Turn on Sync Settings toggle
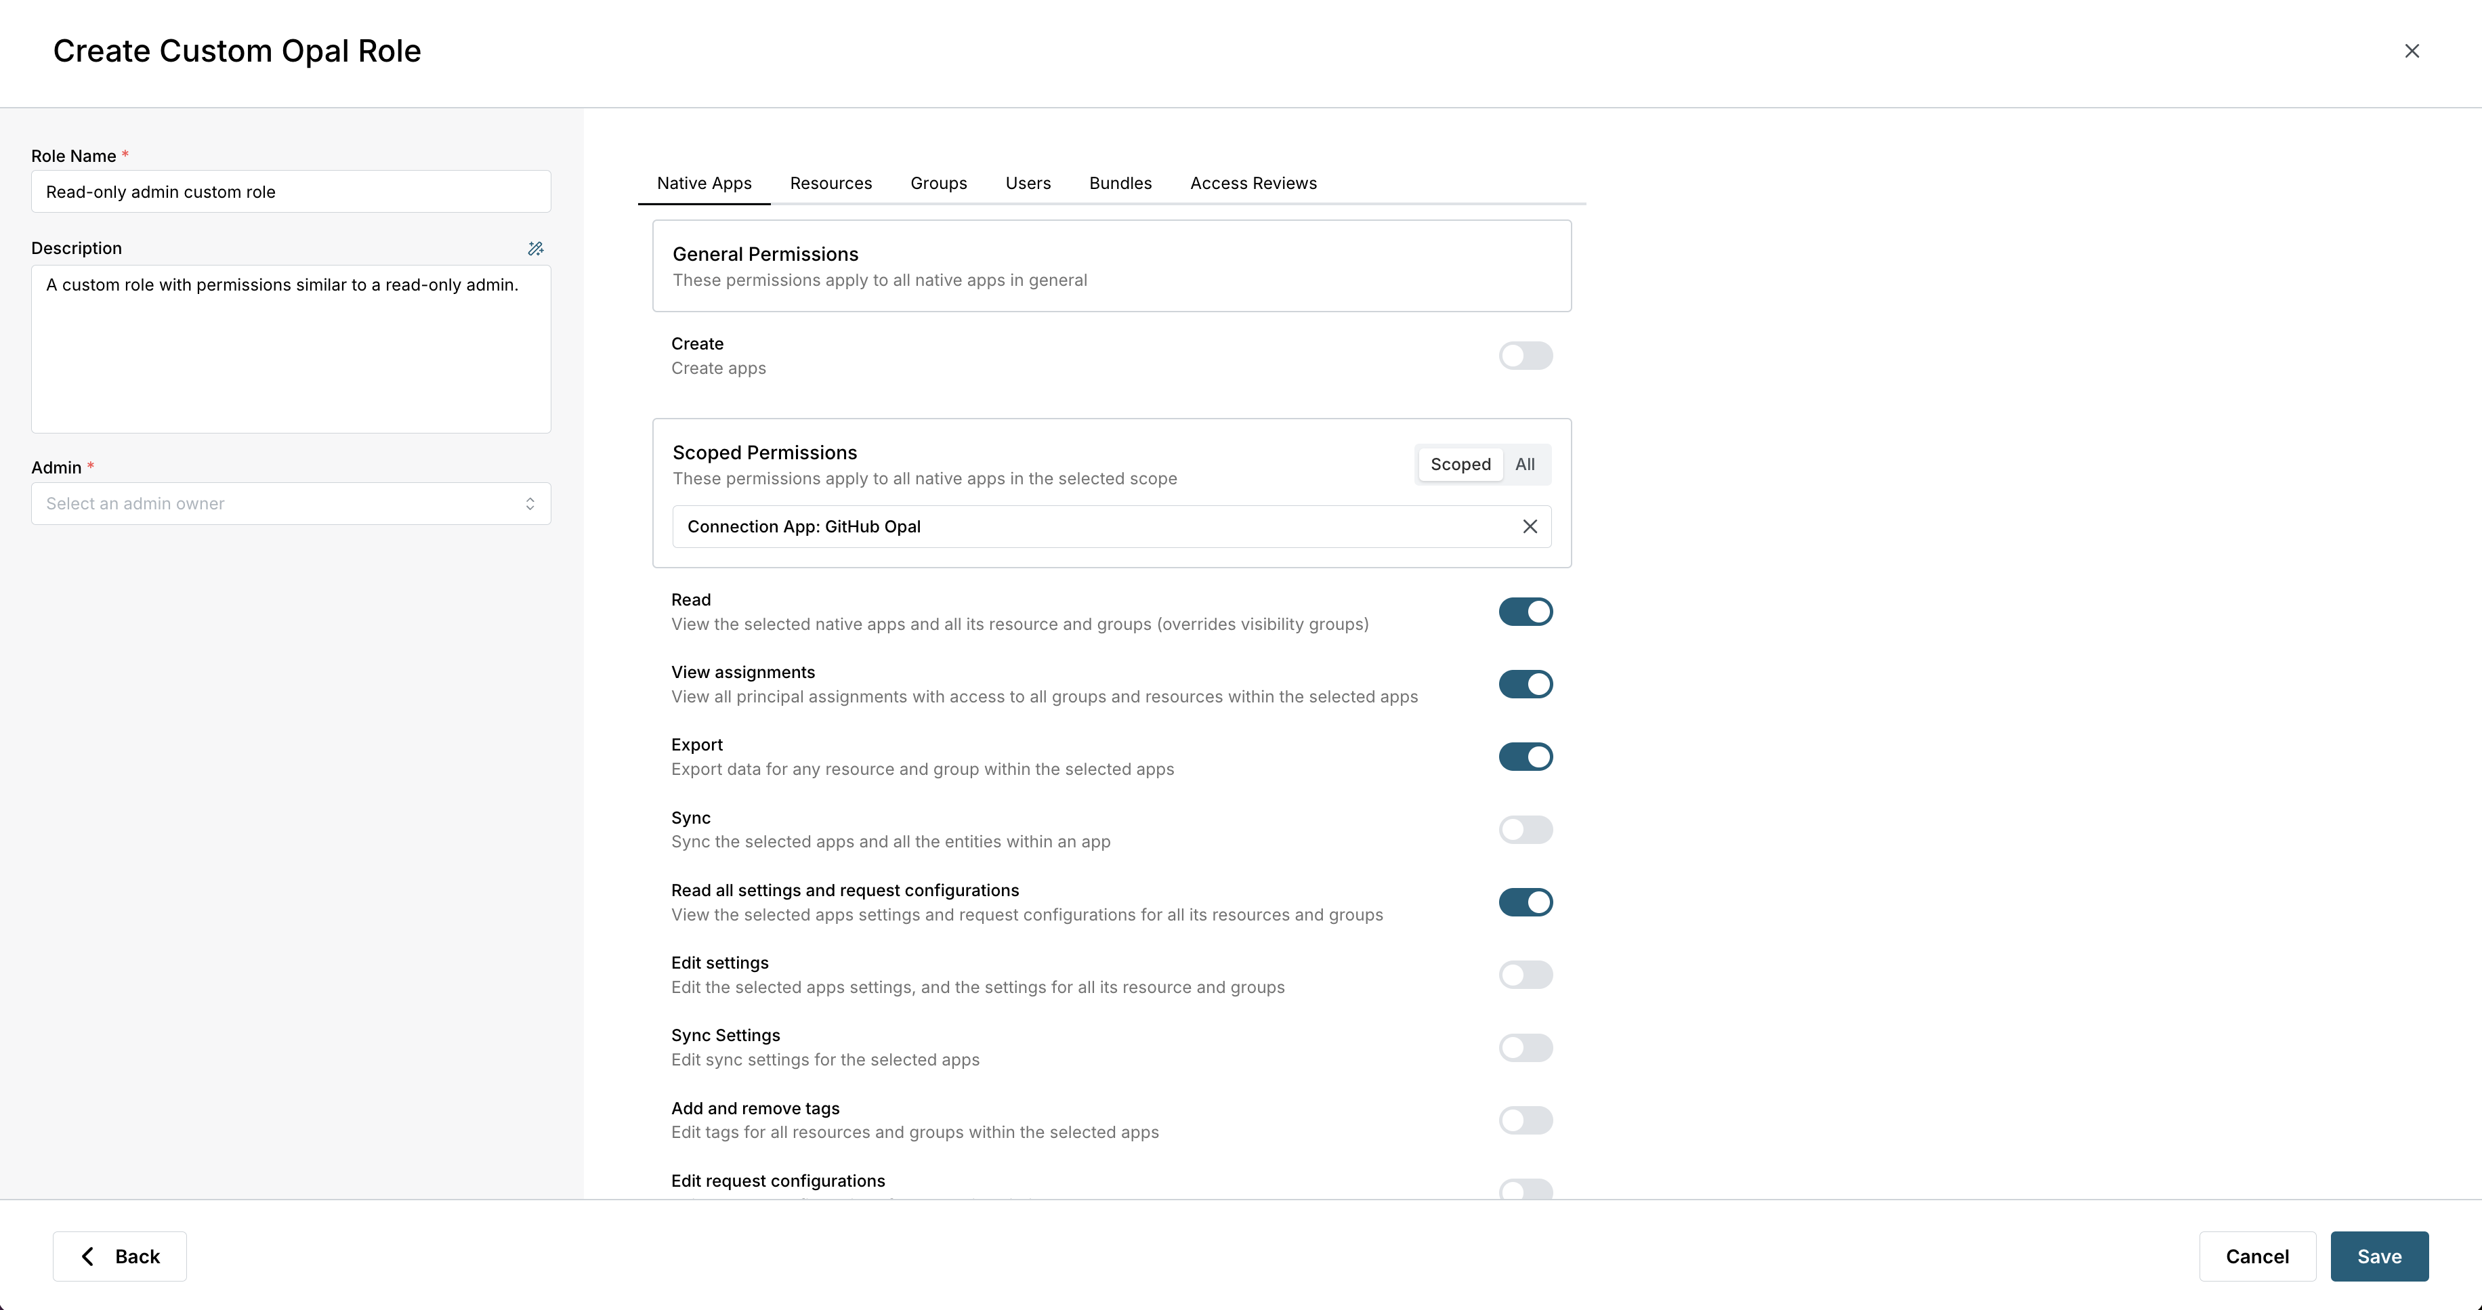The width and height of the screenshot is (2482, 1310). [x=1526, y=1048]
